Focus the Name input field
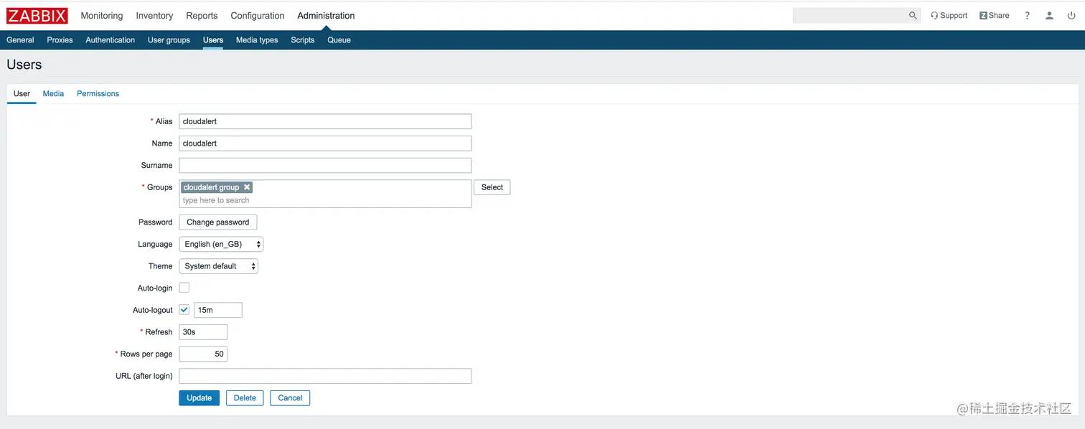Image resolution: width=1085 pixels, height=429 pixels. coord(325,143)
